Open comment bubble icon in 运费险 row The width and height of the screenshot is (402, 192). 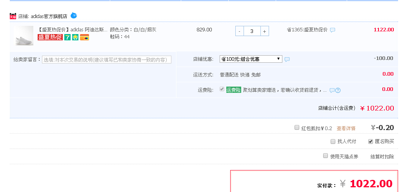pyautogui.click(x=332, y=91)
